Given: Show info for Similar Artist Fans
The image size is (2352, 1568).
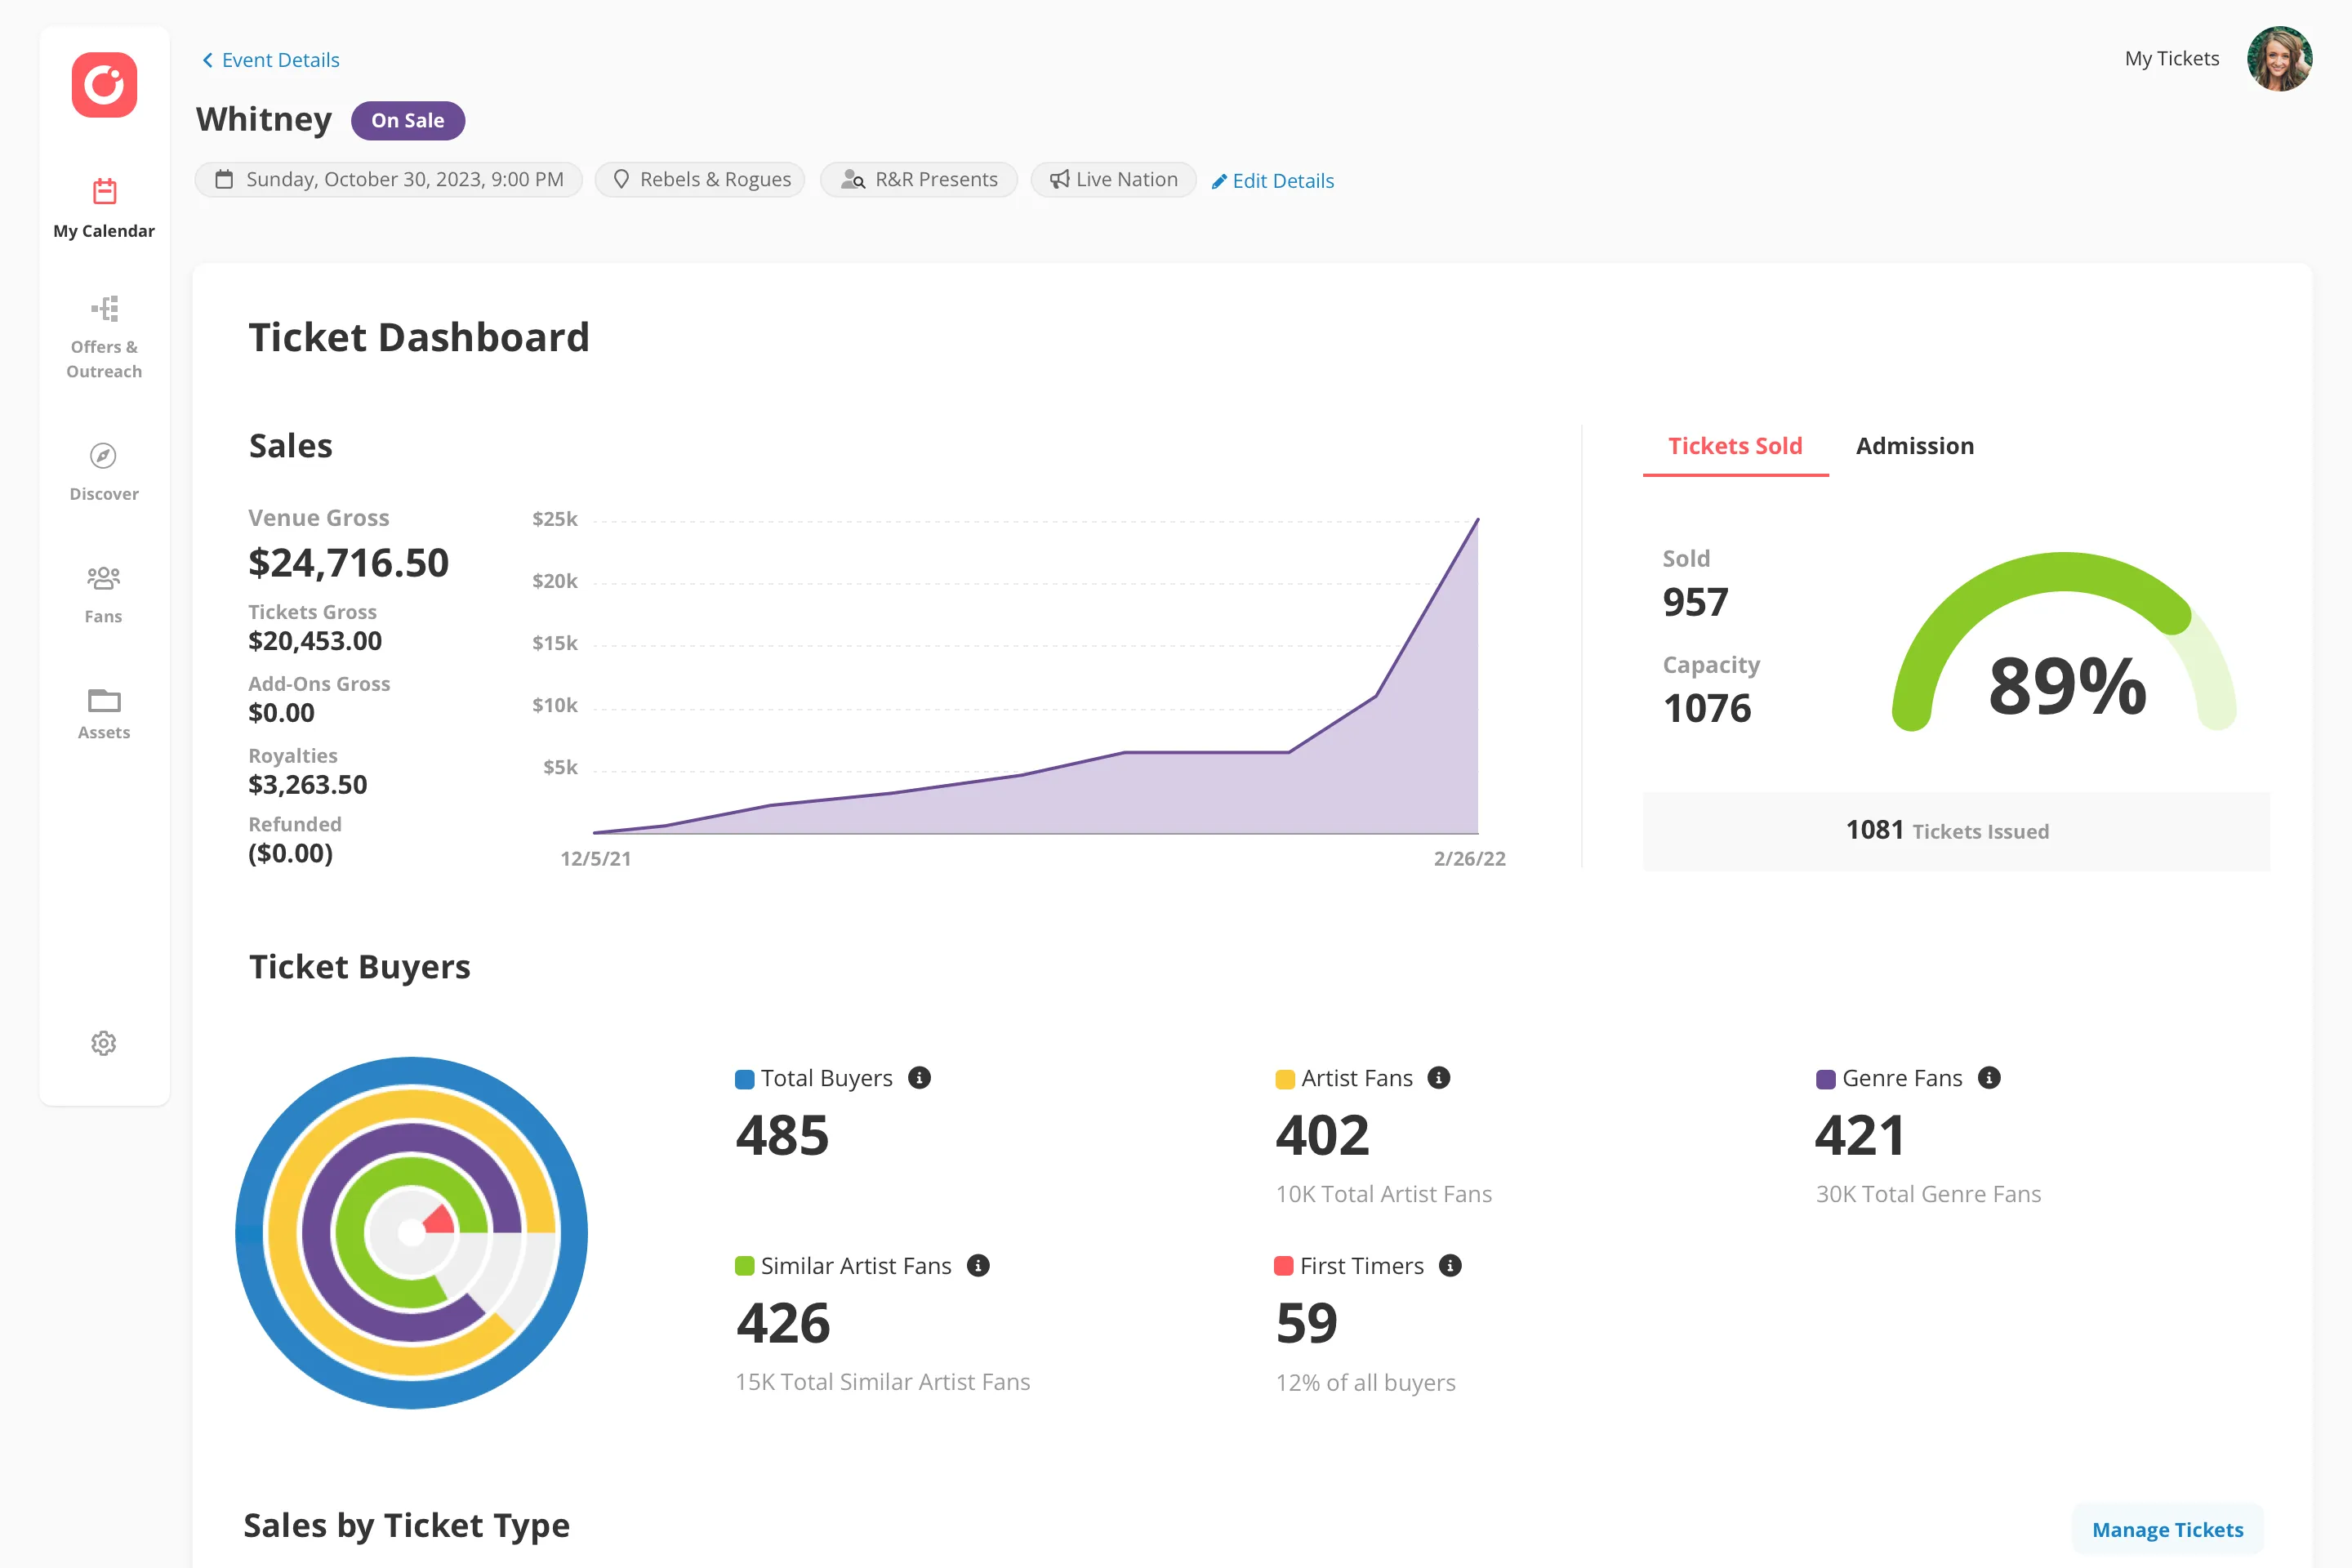Looking at the screenshot, I should tap(978, 1265).
